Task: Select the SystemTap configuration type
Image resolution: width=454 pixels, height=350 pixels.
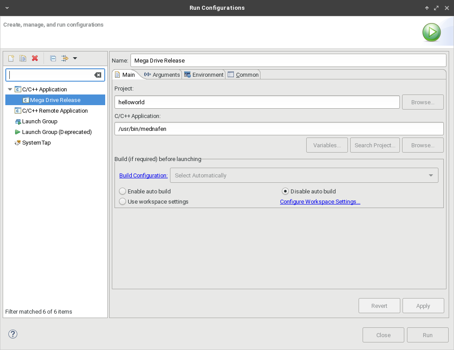Action: point(36,143)
